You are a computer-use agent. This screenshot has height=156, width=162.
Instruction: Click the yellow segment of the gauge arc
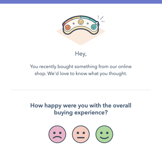(x=76, y=17)
